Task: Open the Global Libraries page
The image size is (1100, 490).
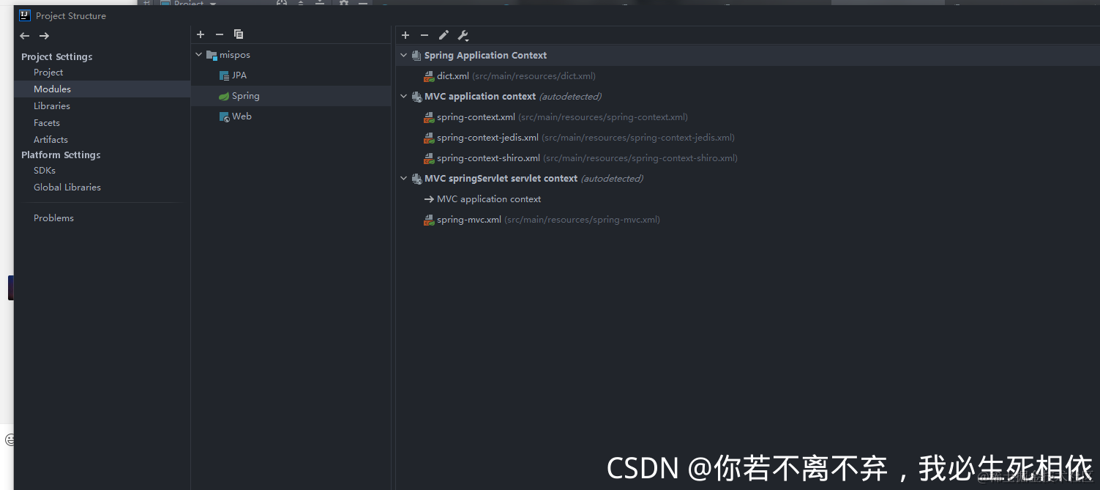Action: (x=67, y=188)
